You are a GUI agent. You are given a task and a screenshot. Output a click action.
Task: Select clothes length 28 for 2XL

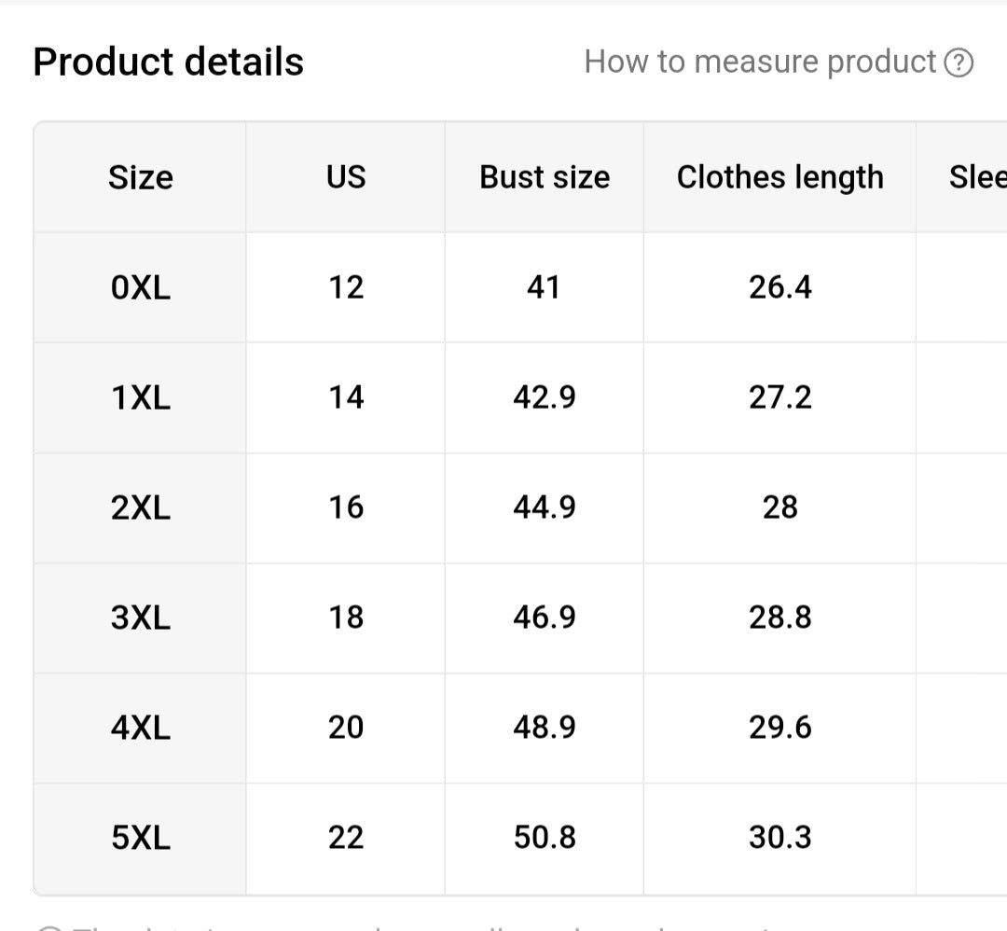pos(779,507)
